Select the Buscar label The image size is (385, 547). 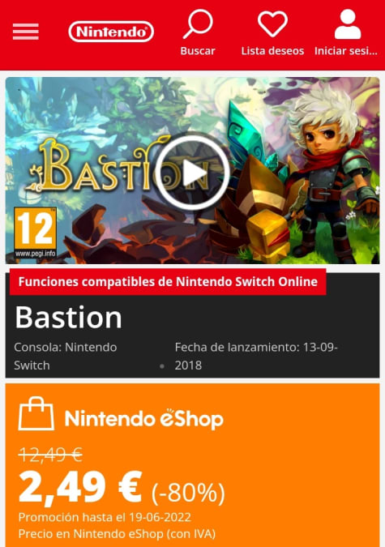point(198,51)
